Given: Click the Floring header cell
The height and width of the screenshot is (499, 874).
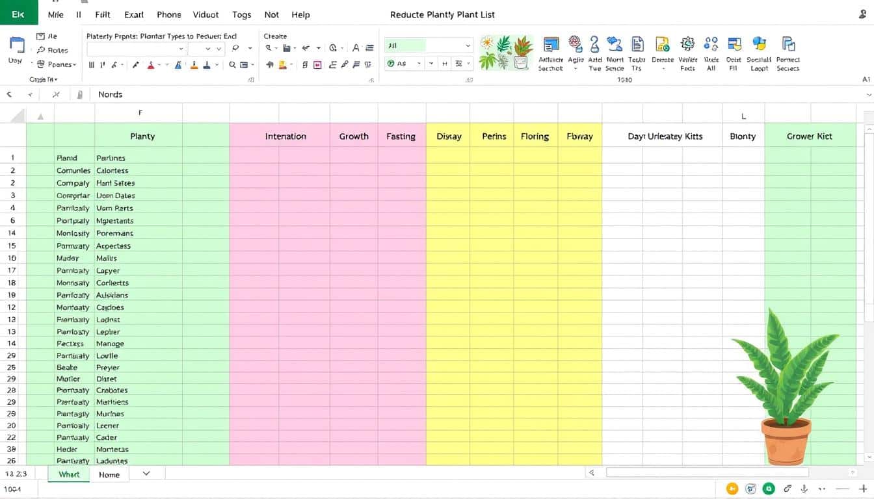Looking at the screenshot, I should pos(535,136).
